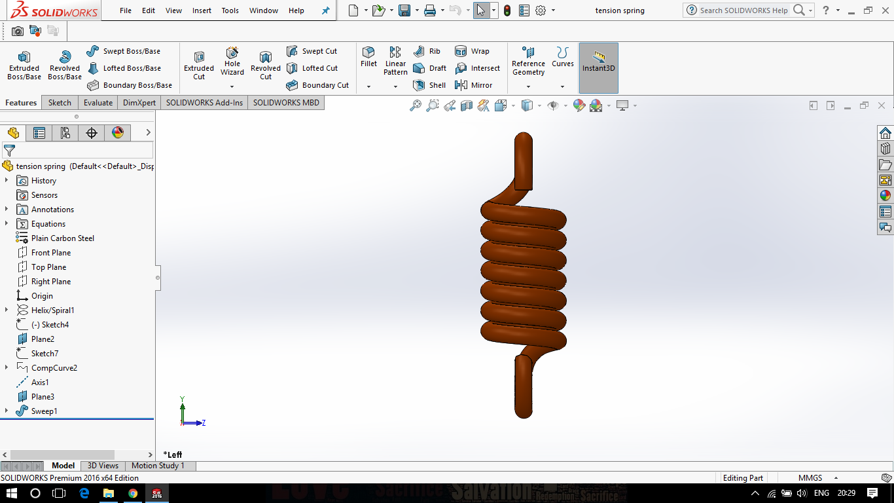Toggle the Instant3D mode

point(598,68)
